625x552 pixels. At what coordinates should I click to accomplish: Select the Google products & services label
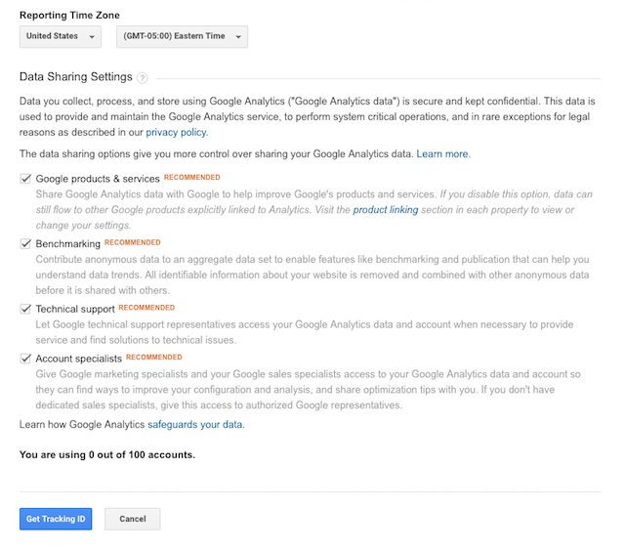click(x=98, y=179)
